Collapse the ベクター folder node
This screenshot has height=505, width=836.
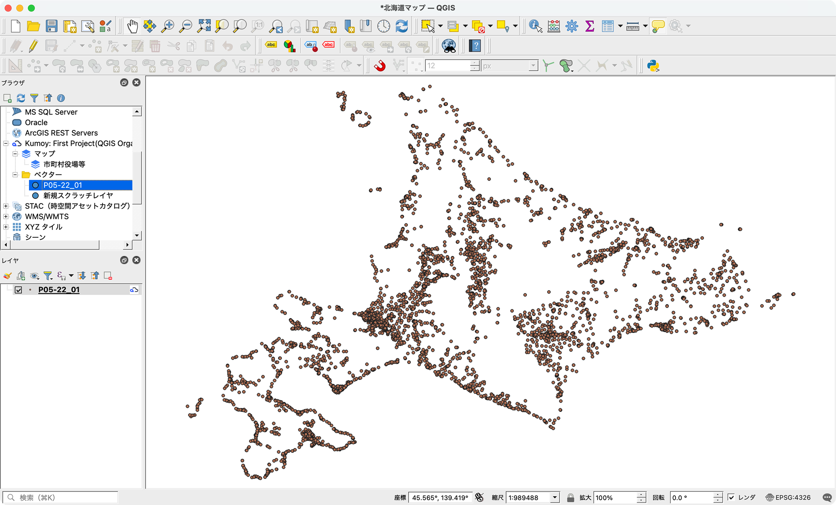pos(15,175)
